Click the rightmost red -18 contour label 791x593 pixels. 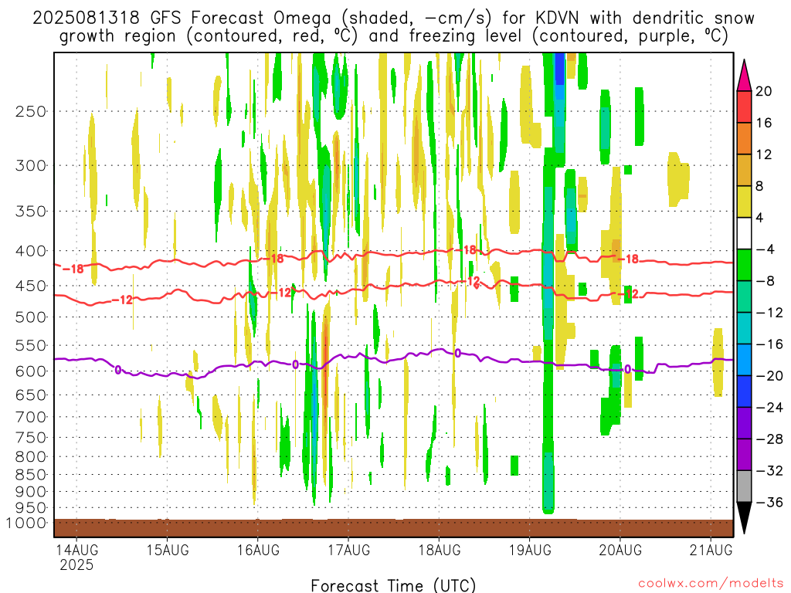[x=629, y=259]
